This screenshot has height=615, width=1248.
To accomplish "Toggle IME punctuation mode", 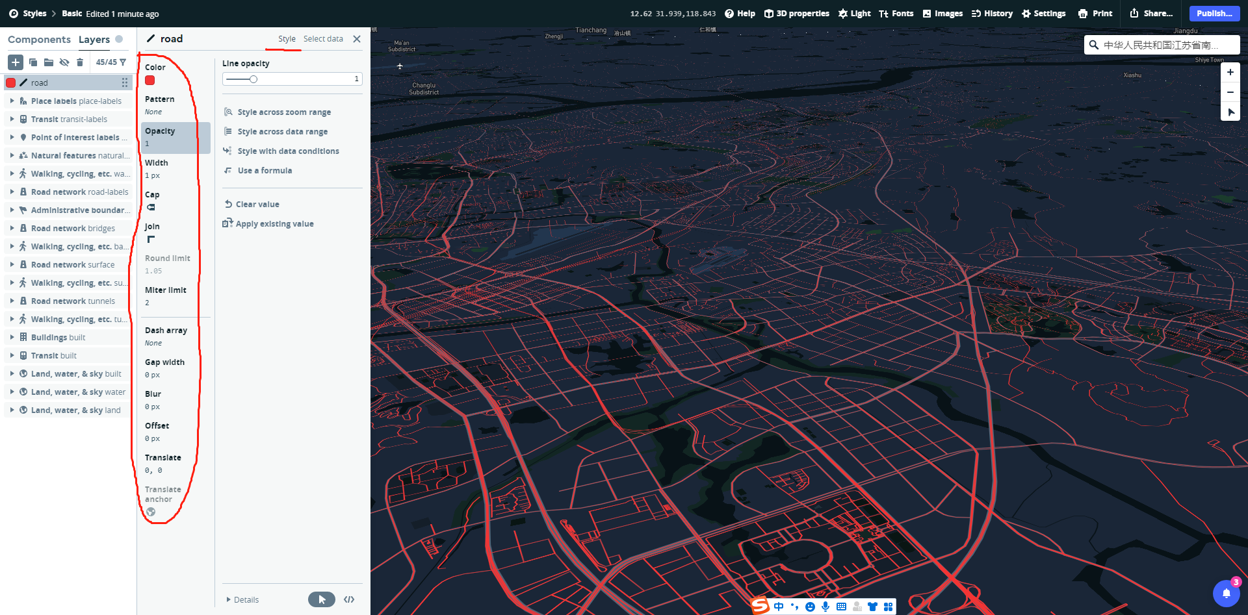I will tap(794, 607).
